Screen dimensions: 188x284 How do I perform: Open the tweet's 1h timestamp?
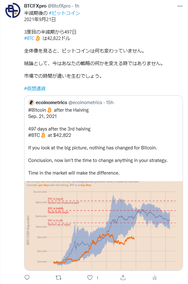(x=77, y=6)
